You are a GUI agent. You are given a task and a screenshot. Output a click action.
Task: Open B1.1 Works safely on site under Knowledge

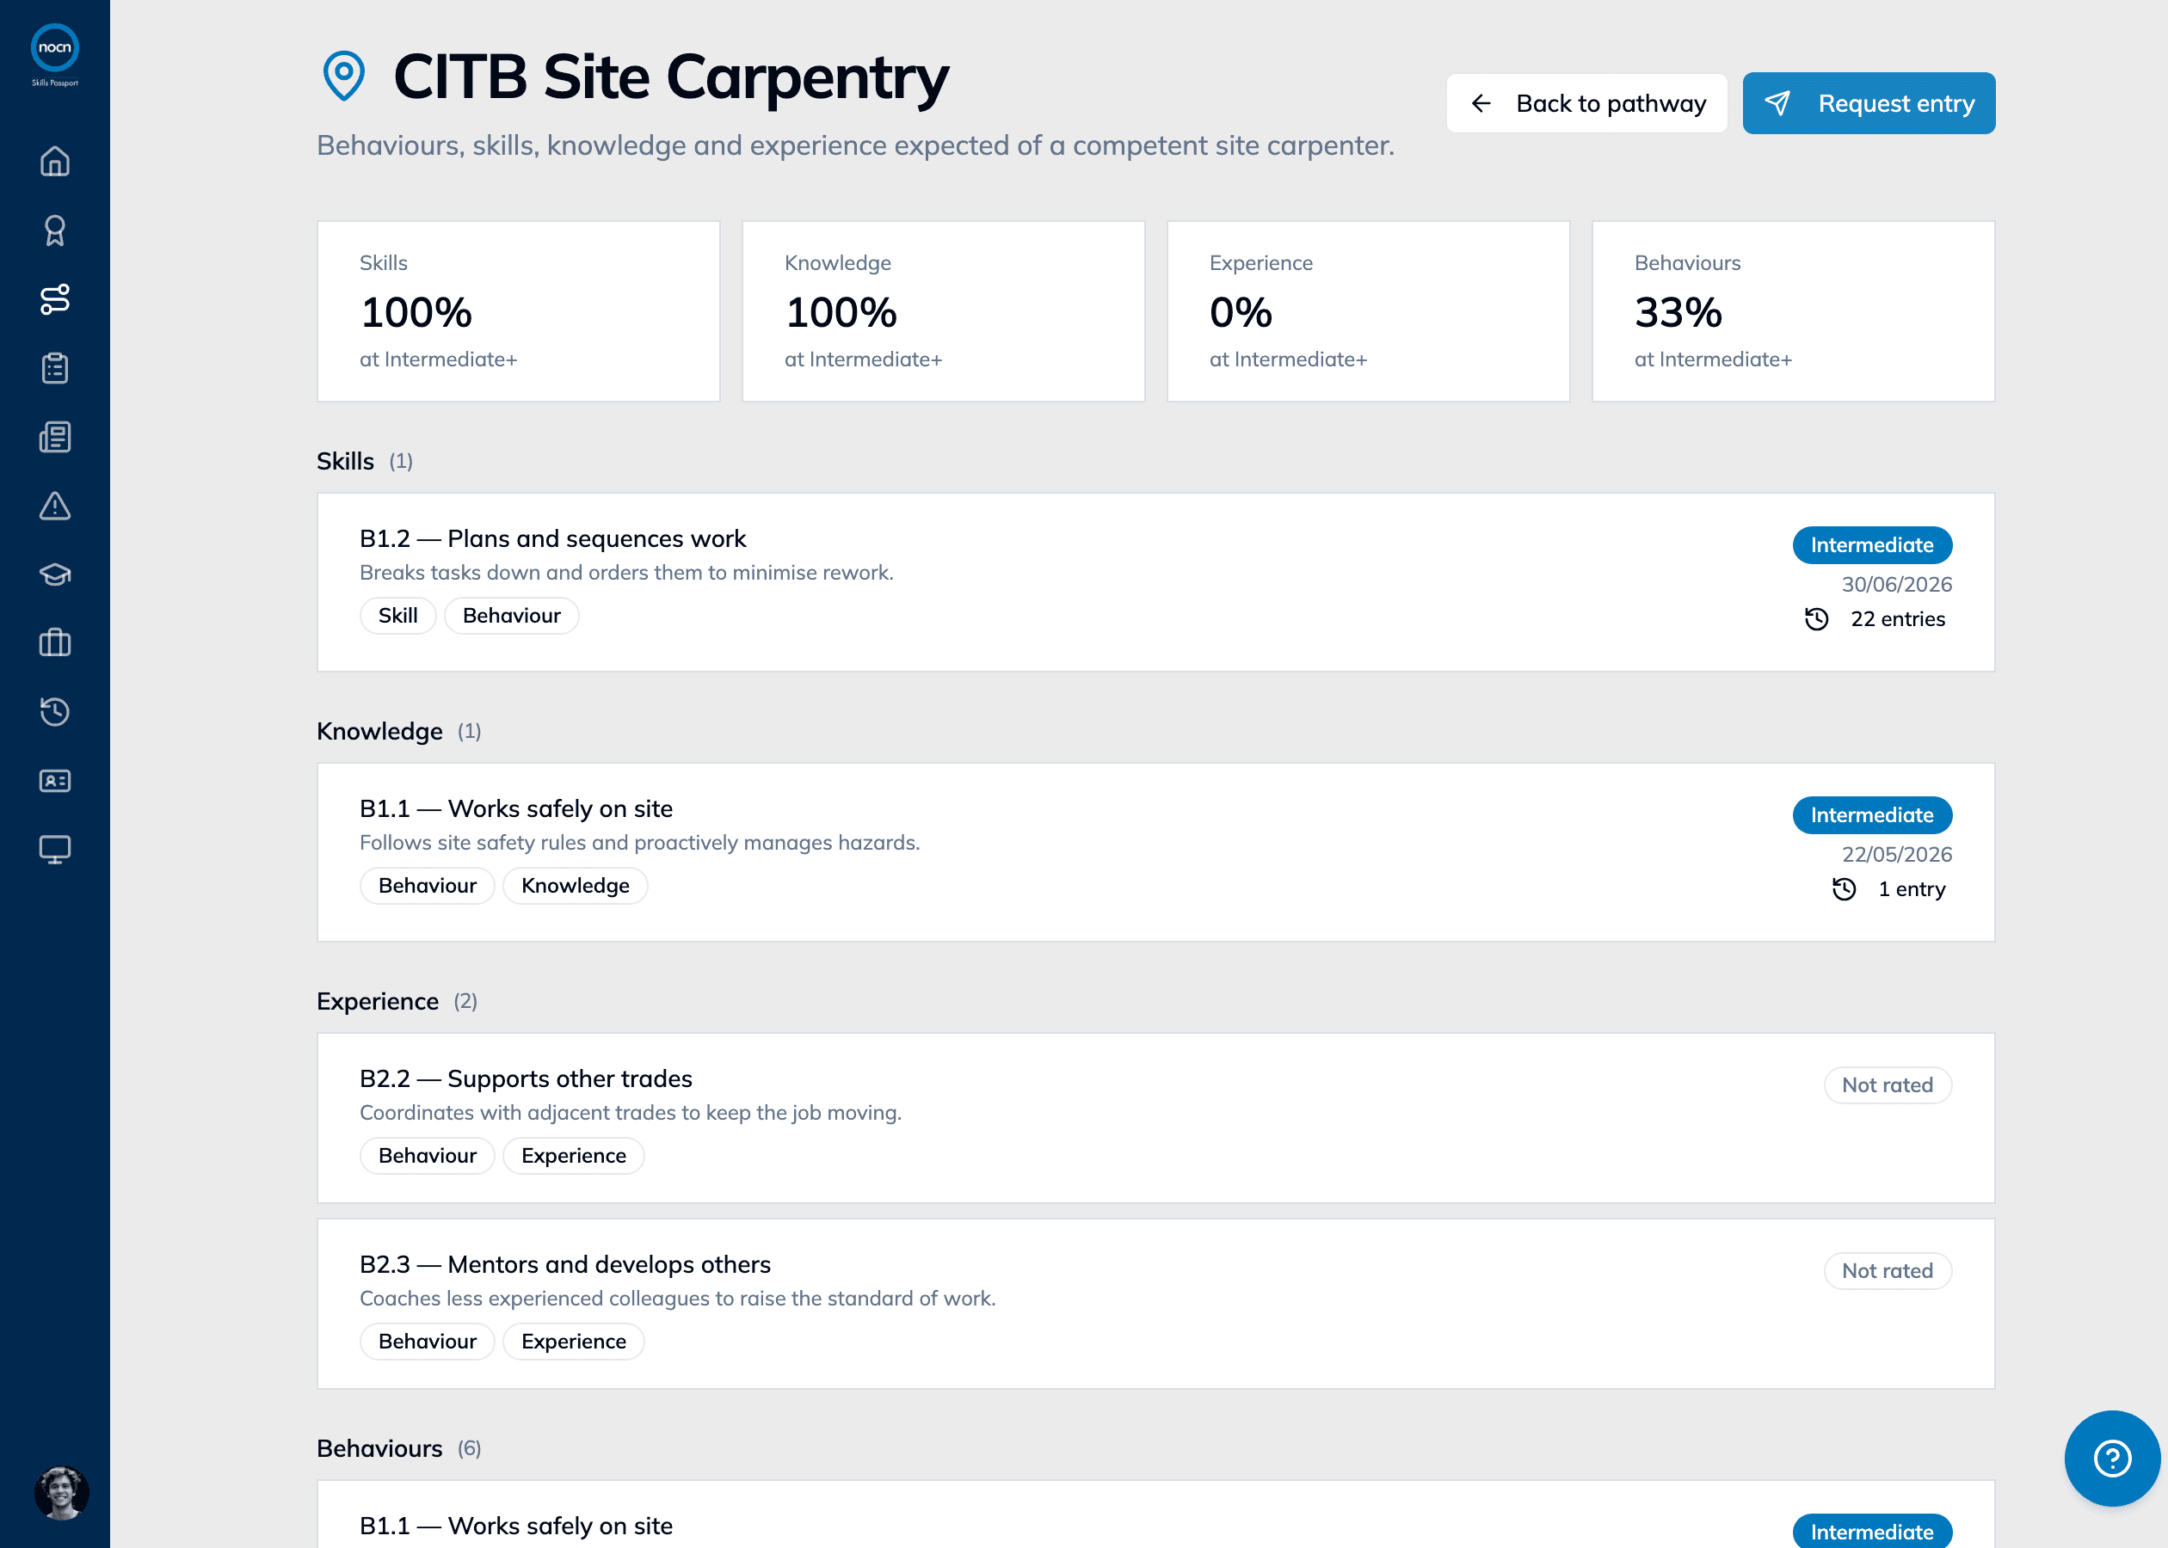[1155, 852]
